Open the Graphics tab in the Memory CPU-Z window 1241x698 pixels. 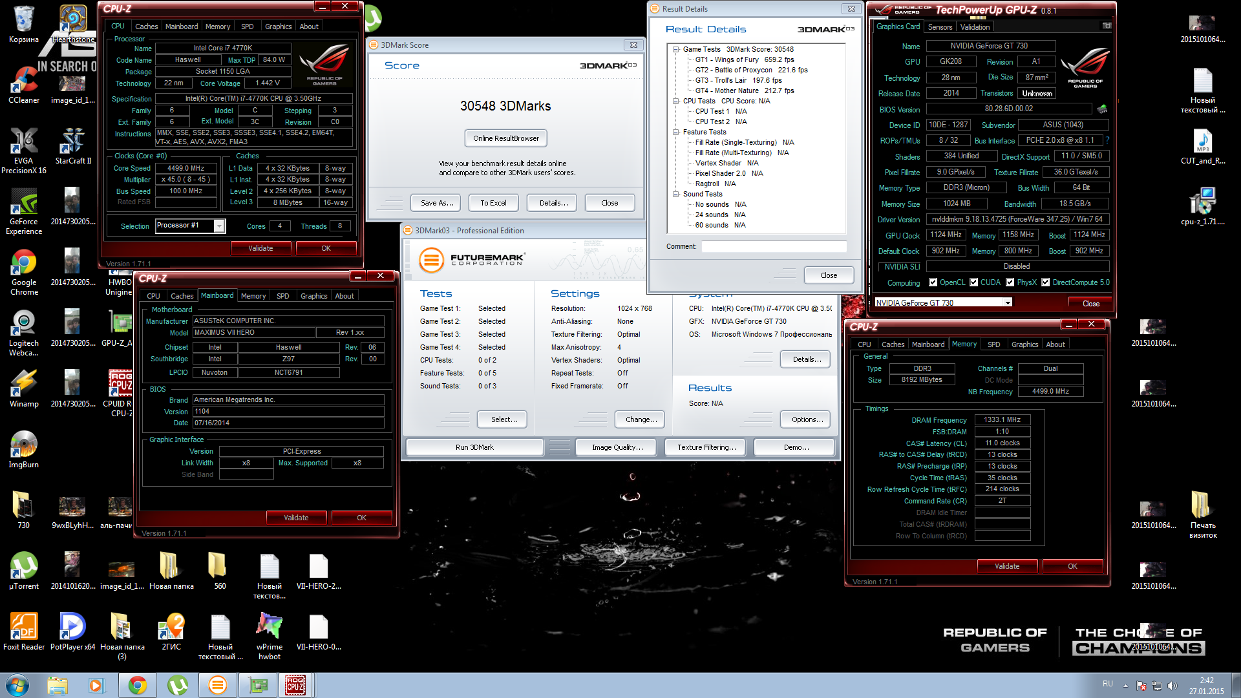1024,344
